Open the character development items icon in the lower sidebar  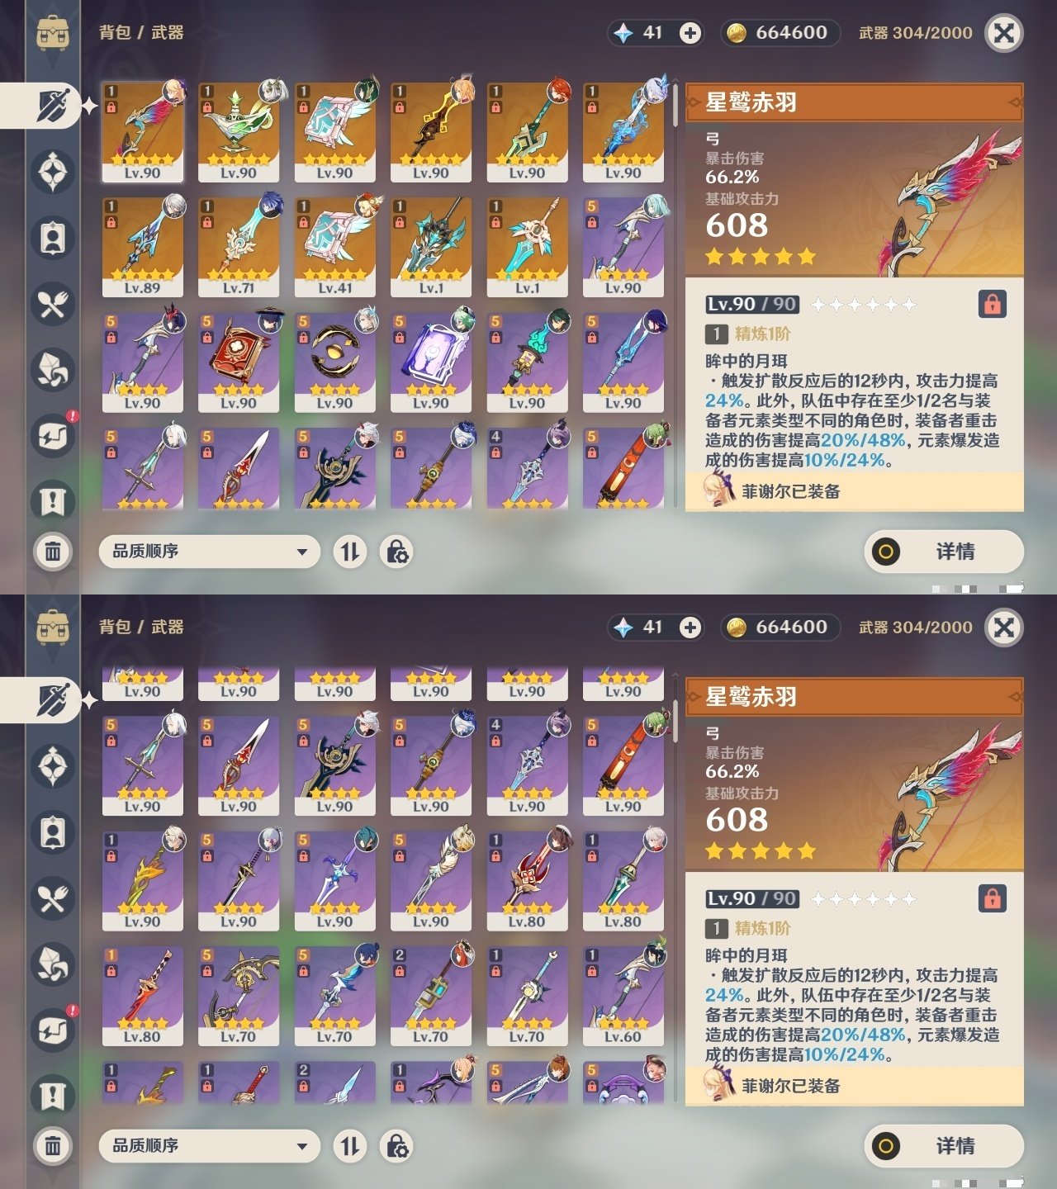[53, 832]
